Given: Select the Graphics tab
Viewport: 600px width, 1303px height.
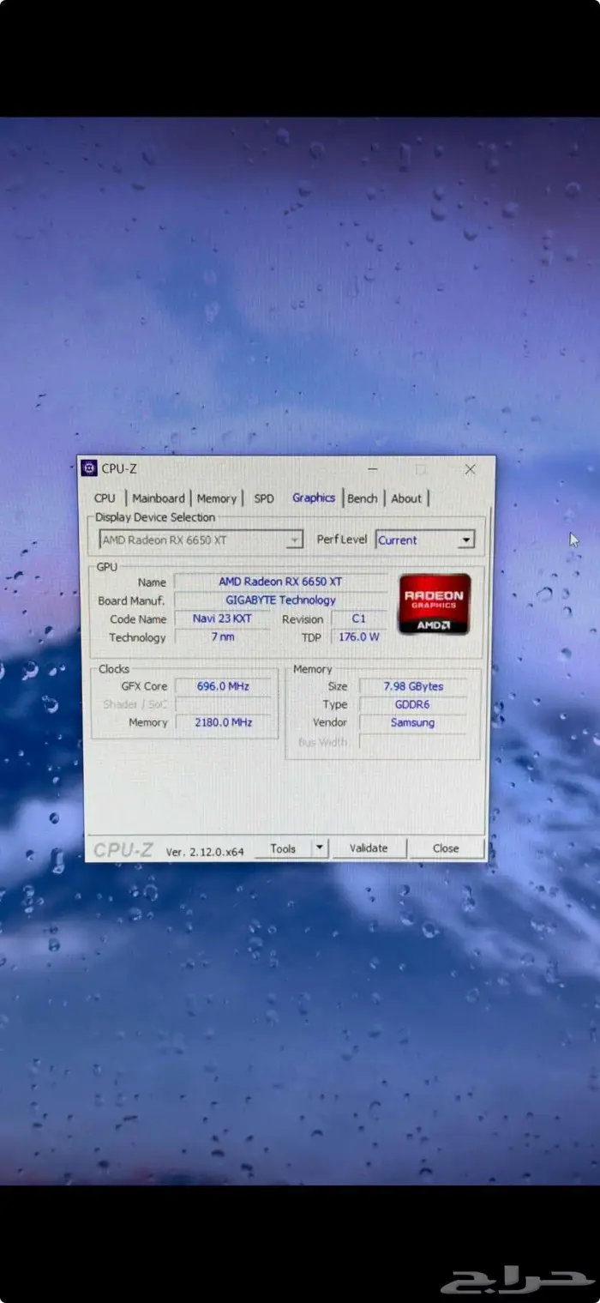Looking at the screenshot, I should click(314, 498).
